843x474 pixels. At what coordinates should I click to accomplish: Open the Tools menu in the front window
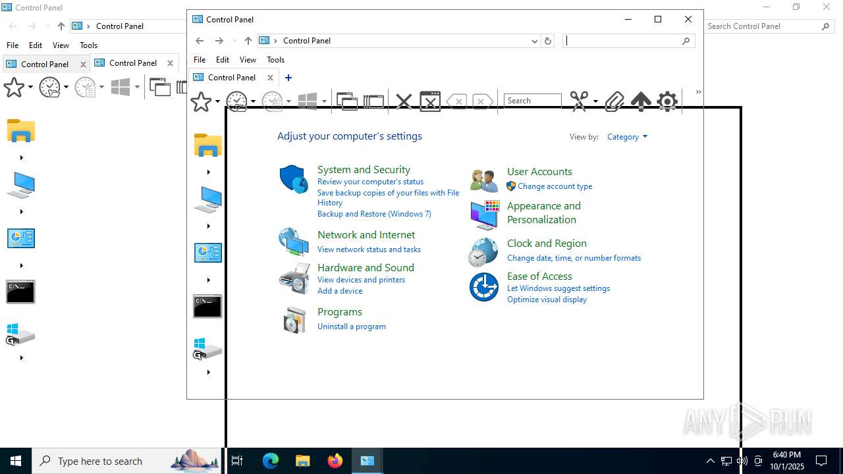(x=276, y=60)
